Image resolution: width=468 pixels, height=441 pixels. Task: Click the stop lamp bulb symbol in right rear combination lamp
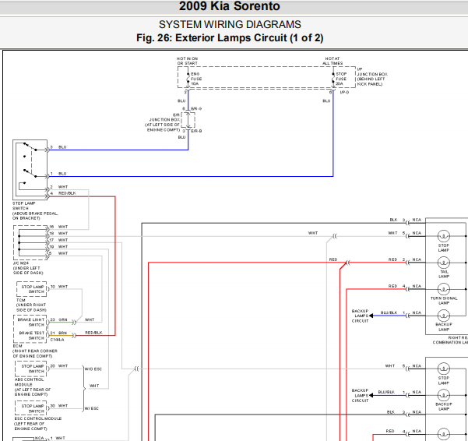point(444,236)
